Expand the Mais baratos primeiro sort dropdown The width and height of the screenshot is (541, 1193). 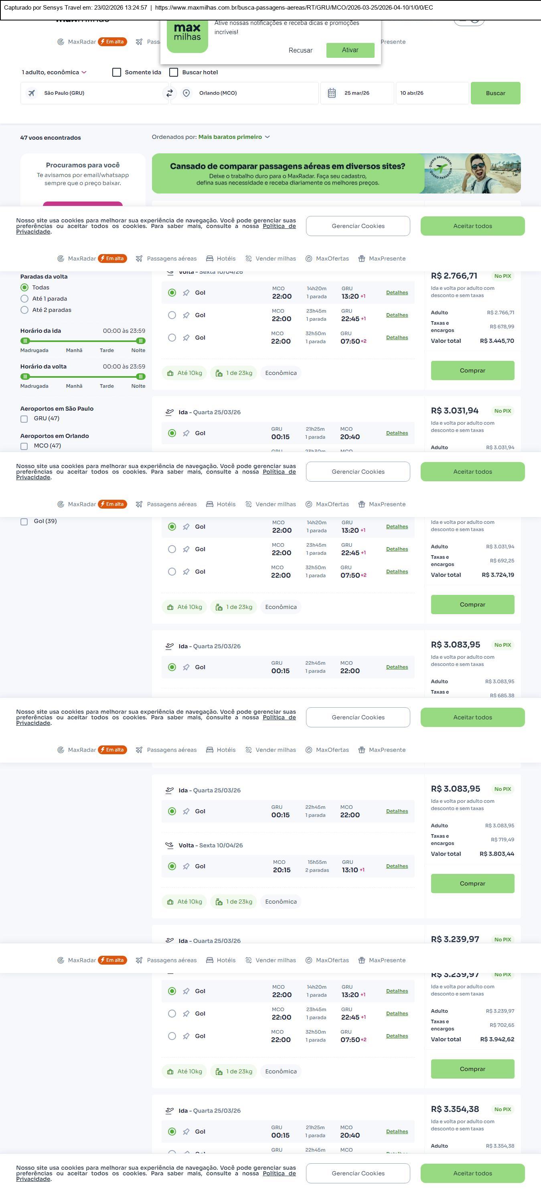point(234,137)
